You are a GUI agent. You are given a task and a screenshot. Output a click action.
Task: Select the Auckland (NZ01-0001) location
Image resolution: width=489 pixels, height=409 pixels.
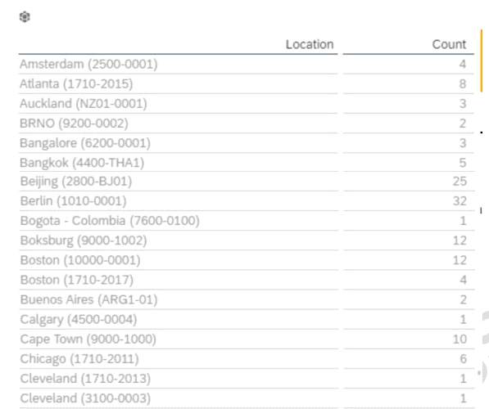[x=84, y=103]
